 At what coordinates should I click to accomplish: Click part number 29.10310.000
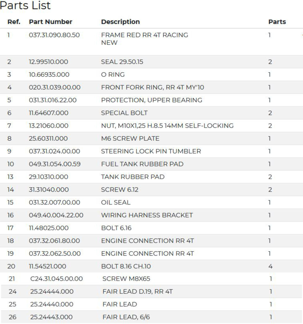click(49, 177)
